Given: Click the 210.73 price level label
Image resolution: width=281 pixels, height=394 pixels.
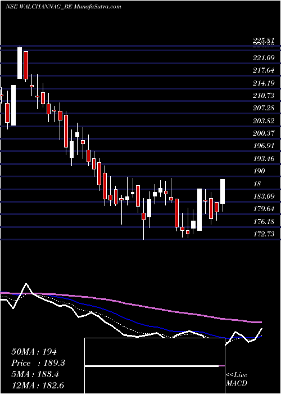Looking at the screenshot, I should (x=264, y=96).
